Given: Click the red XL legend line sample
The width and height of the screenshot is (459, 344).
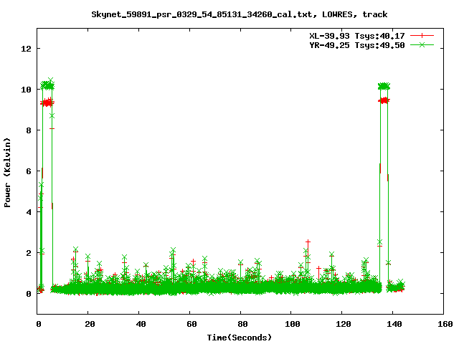Looking at the screenshot, I should pyautogui.click(x=422, y=36).
